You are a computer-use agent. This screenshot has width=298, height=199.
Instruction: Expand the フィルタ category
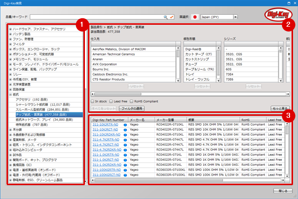pyautogui.click(x=10, y=44)
